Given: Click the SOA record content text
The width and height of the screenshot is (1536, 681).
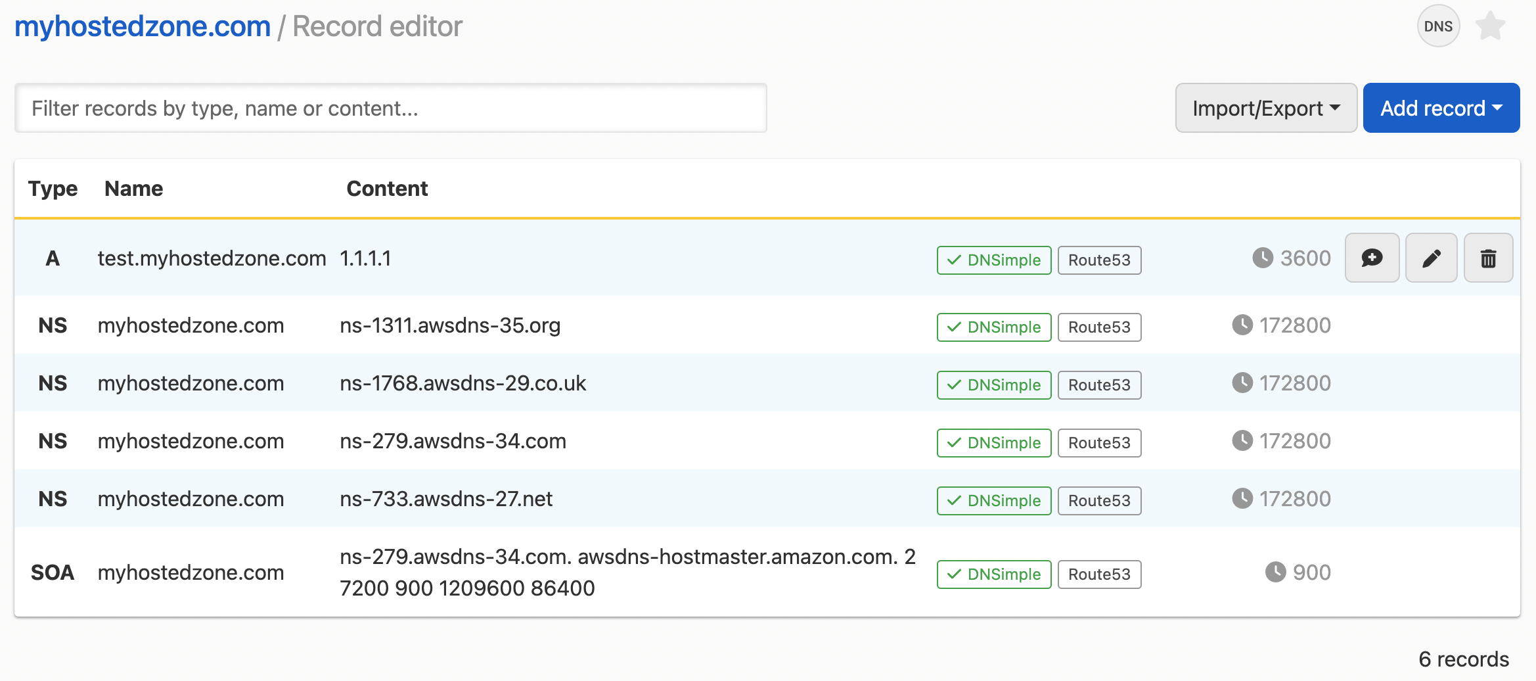Looking at the screenshot, I should 627,573.
